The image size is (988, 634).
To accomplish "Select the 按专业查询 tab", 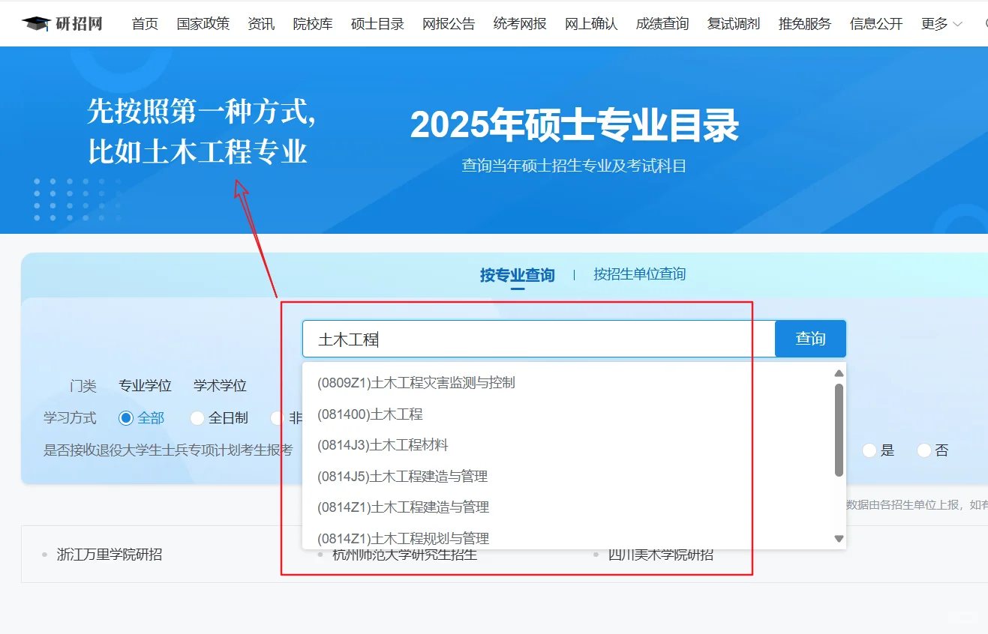I will pos(516,274).
